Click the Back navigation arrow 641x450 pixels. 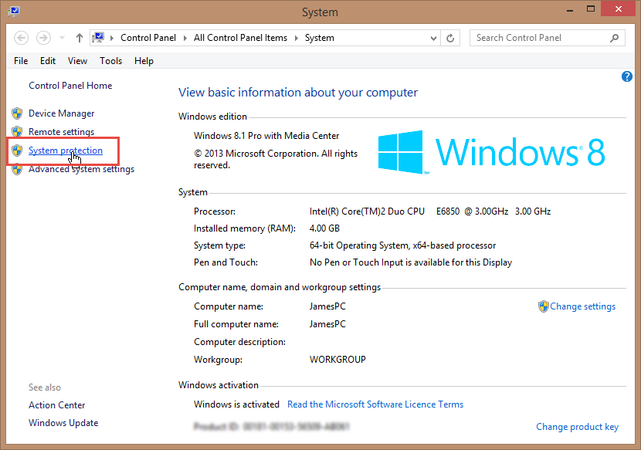coord(22,38)
